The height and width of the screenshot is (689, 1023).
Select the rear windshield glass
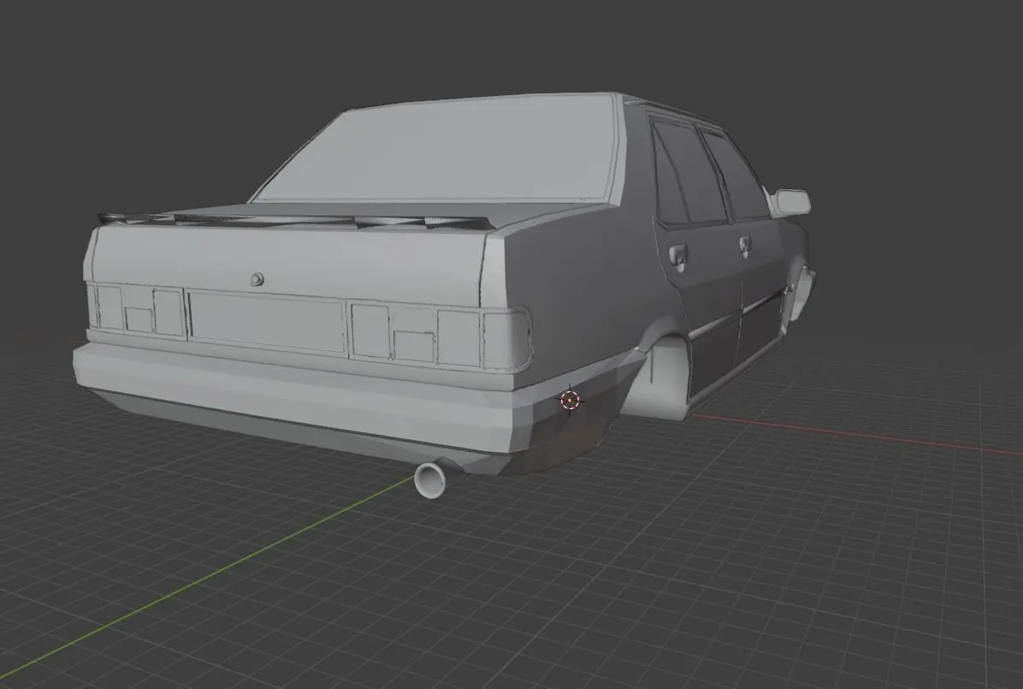tap(437, 151)
